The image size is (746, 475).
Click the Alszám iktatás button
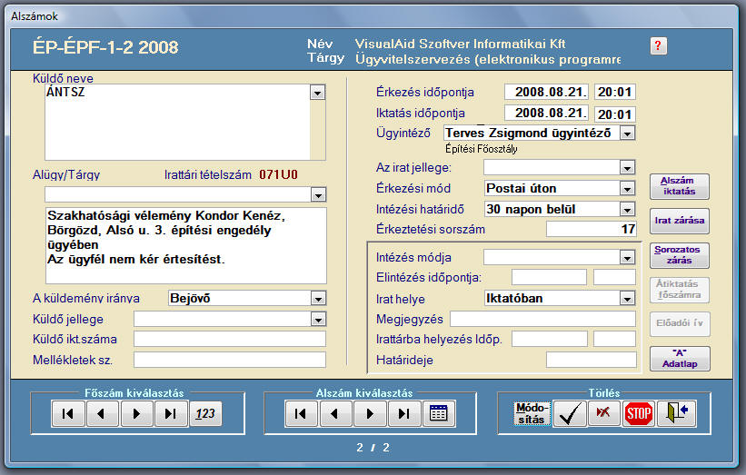[x=680, y=186]
